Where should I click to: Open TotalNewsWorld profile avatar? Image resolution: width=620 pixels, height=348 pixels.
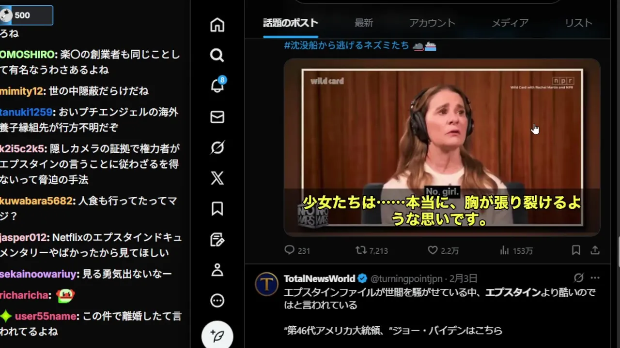click(266, 284)
